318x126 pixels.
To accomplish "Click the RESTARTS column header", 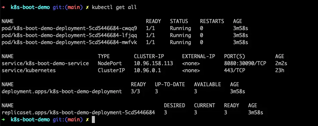I will click(212, 21).
